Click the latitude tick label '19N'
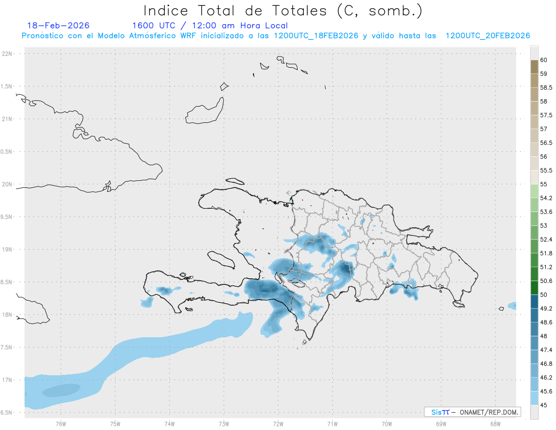The height and width of the screenshot is (430, 556). tap(7, 249)
